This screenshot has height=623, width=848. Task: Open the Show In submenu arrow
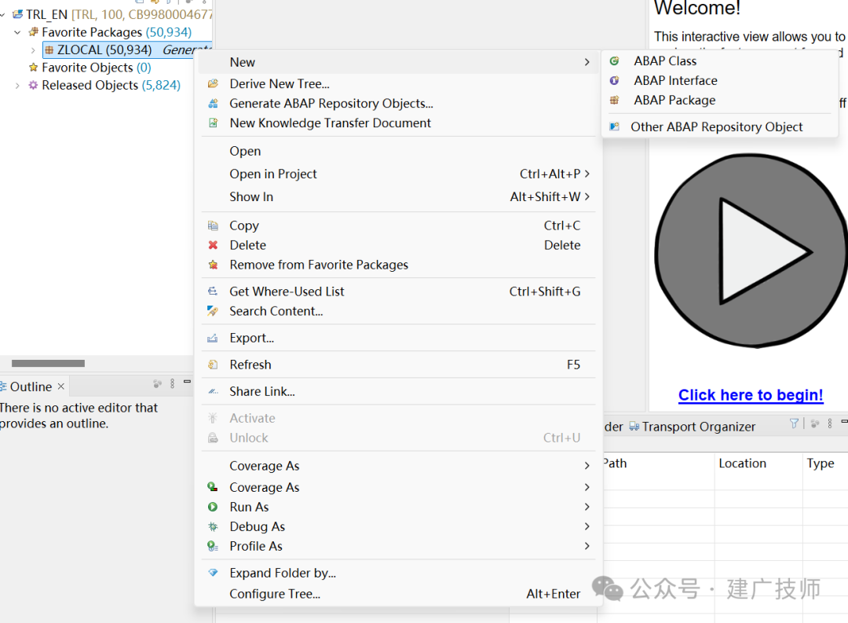pos(587,196)
